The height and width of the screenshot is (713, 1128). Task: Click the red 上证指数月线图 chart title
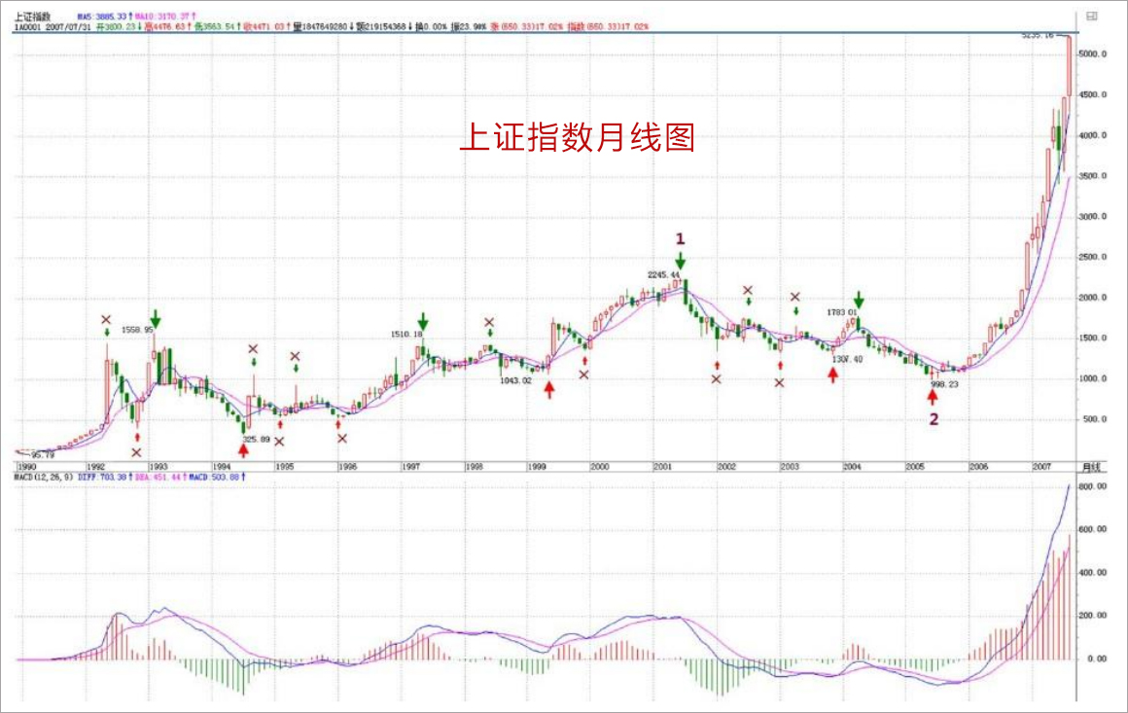[577, 139]
